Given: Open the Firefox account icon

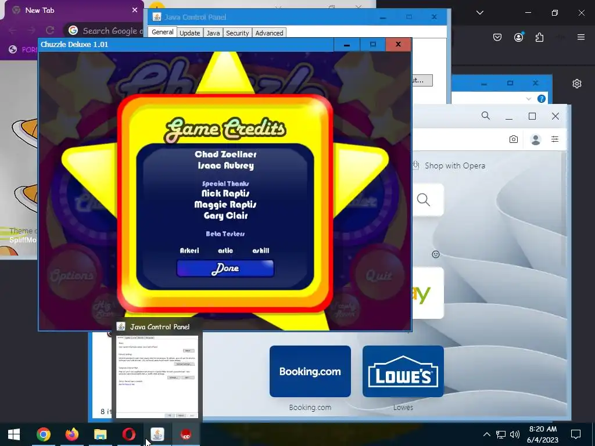Looking at the screenshot, I should 518,37.
